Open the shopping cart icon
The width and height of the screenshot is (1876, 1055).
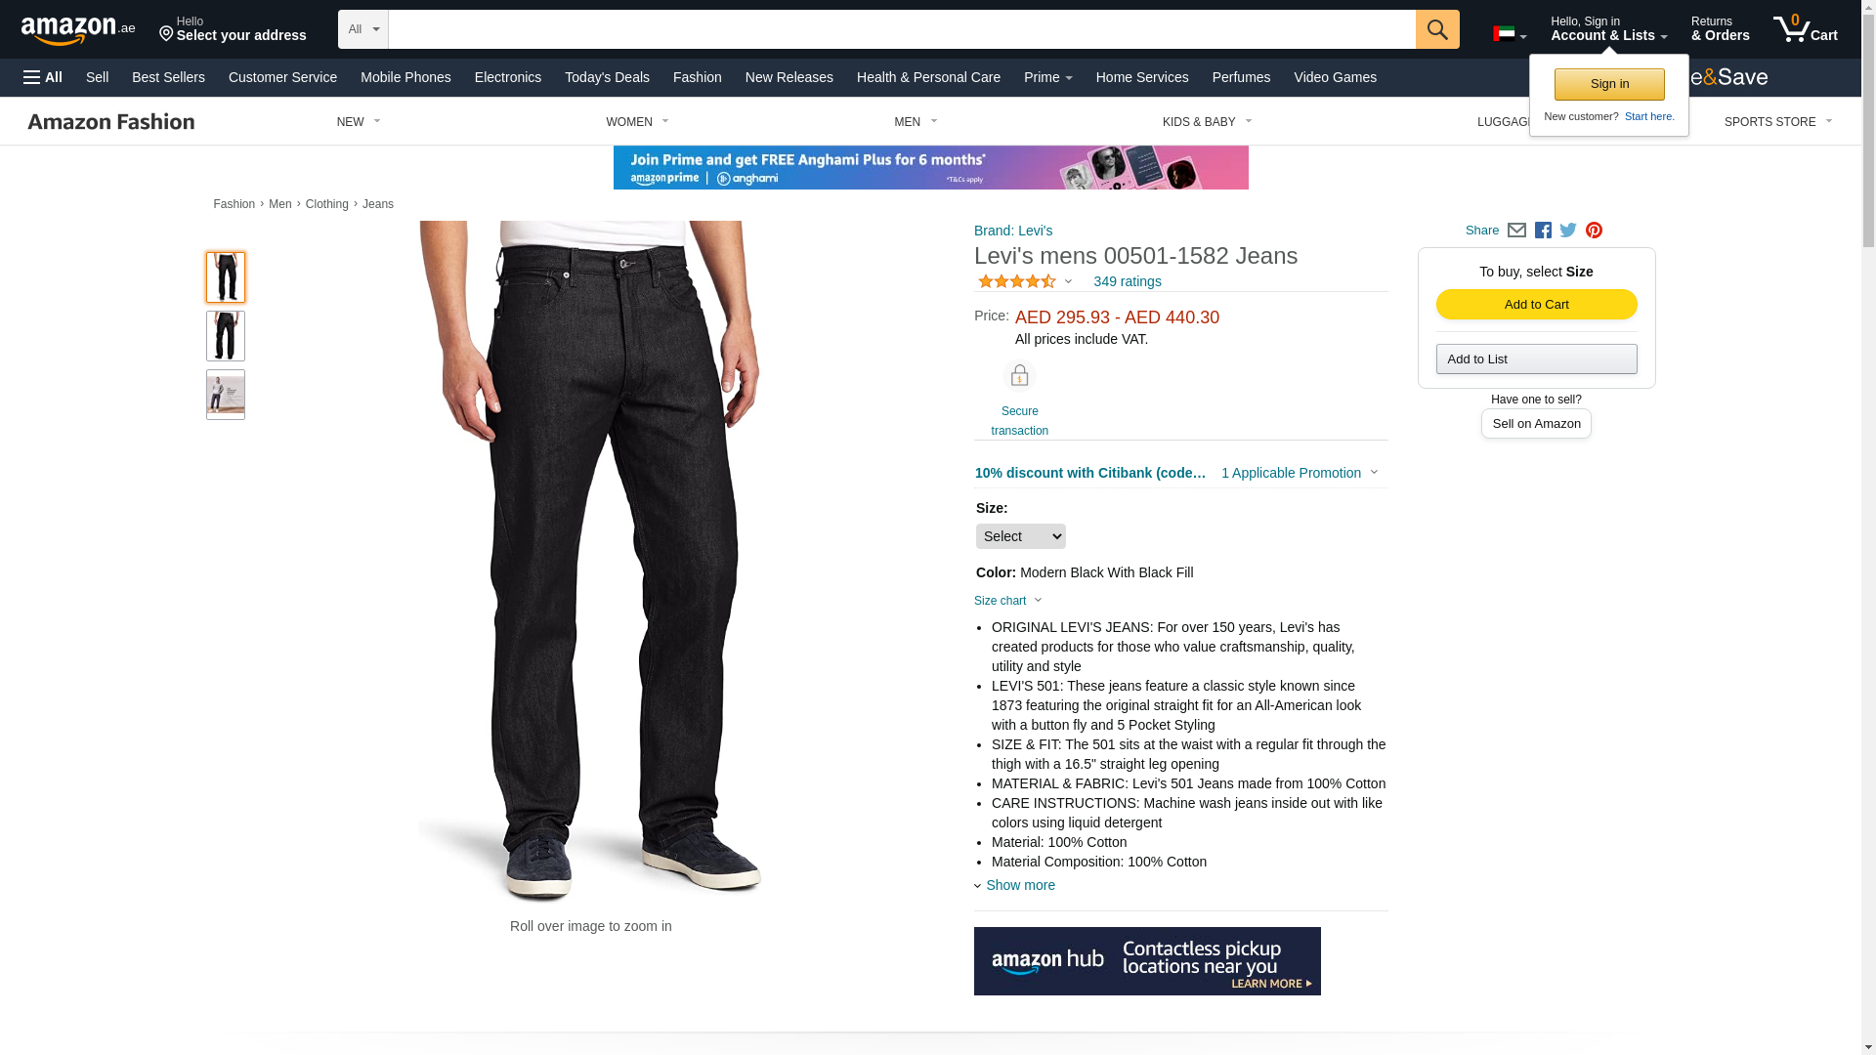(1805, 29)
